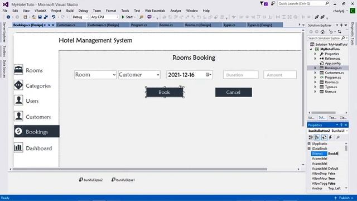Expand the Customers.cs tree node
This screenshot has height=201, width=357.
315,73
